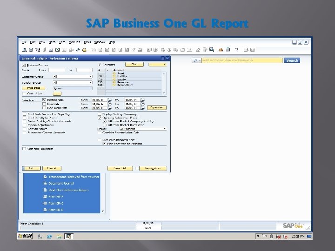Open Print Preview from the toolbar

point(25,50)
